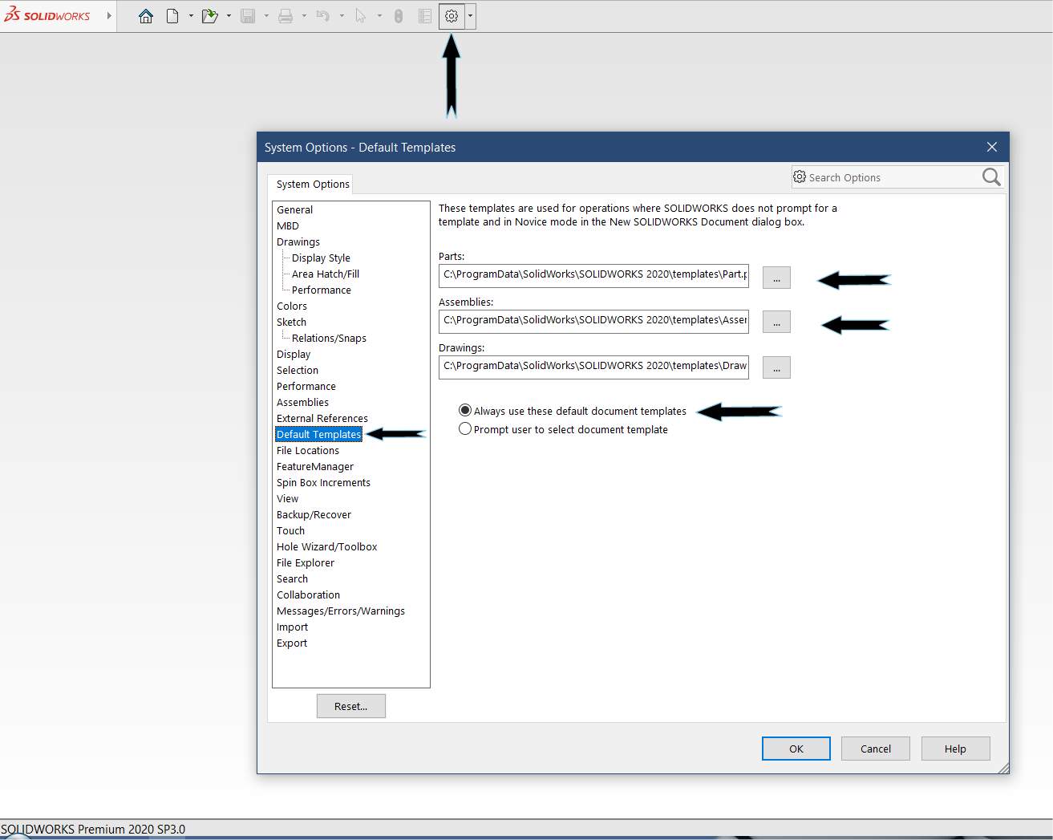Select Selection in the options list
The image size is (1053, 840).
(298, 370)
